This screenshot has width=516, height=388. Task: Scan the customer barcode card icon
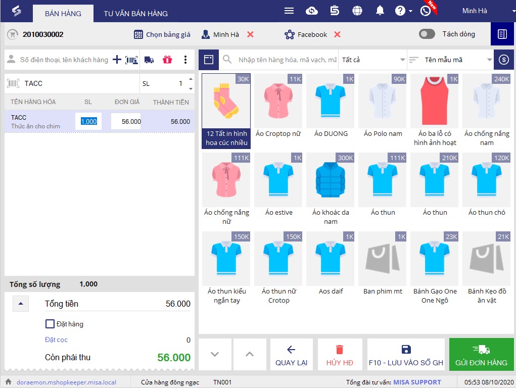(131, 60)
